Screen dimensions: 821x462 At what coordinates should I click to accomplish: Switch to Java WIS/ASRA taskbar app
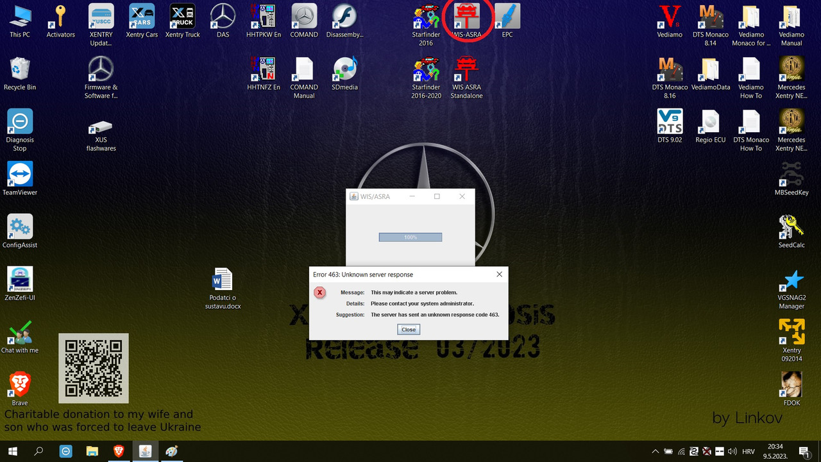click(145, 451)
